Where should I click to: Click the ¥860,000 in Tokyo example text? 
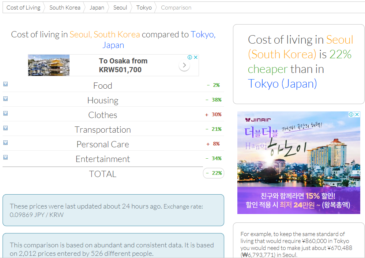[x=296, y=244]
